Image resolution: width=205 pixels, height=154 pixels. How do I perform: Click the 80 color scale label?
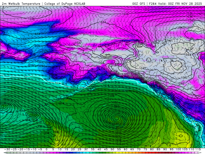[x=152, y=149]
